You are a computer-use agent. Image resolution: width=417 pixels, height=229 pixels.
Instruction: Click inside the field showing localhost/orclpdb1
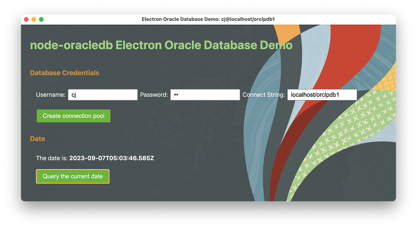point(322,94)
